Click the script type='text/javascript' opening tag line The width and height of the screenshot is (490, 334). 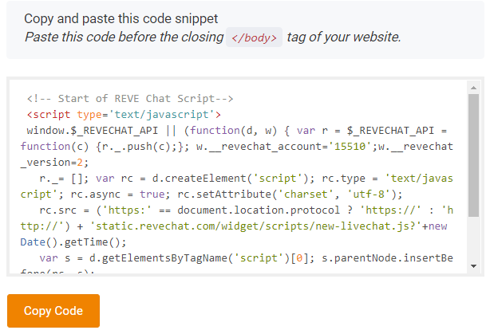coord(124,115)
